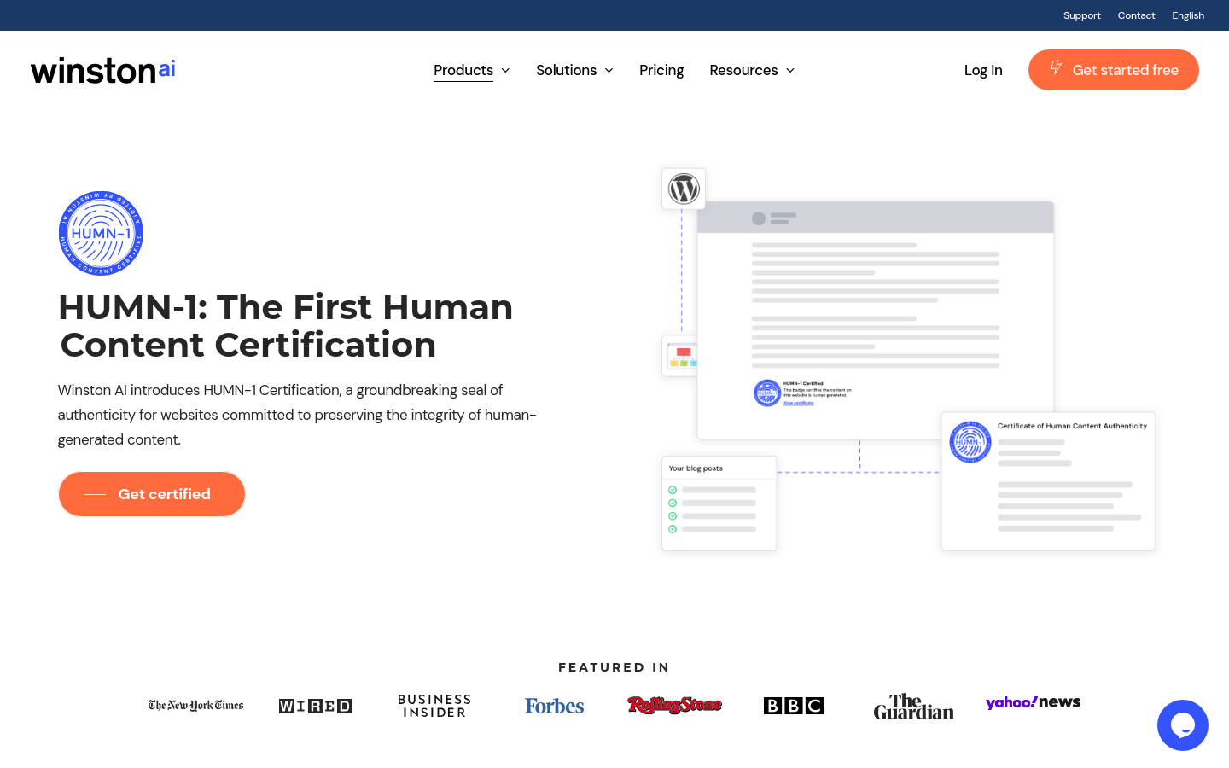Click the HUMN-1 heading text
The image size is (1229, 768).
(x=286, y=326)
